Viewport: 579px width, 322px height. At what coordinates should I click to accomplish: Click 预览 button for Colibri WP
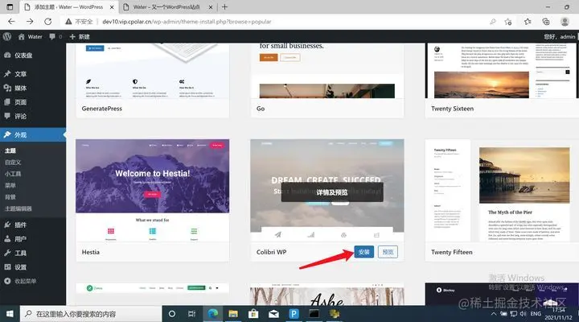tap(388, 252)
